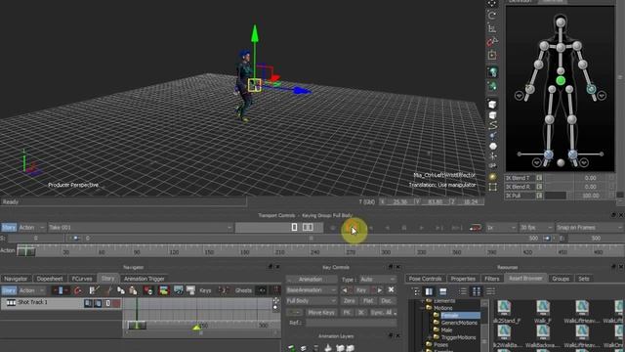Go to the end of the take
Viewport: 625px width, 352px height.
tap(457, 228)
